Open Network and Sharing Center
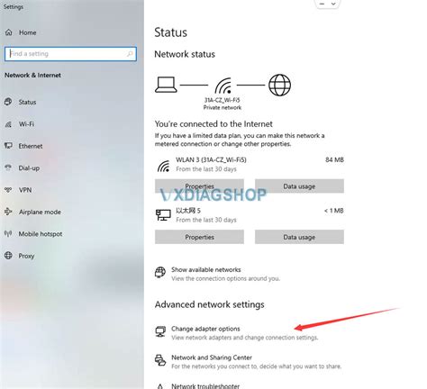 [212, 357]
